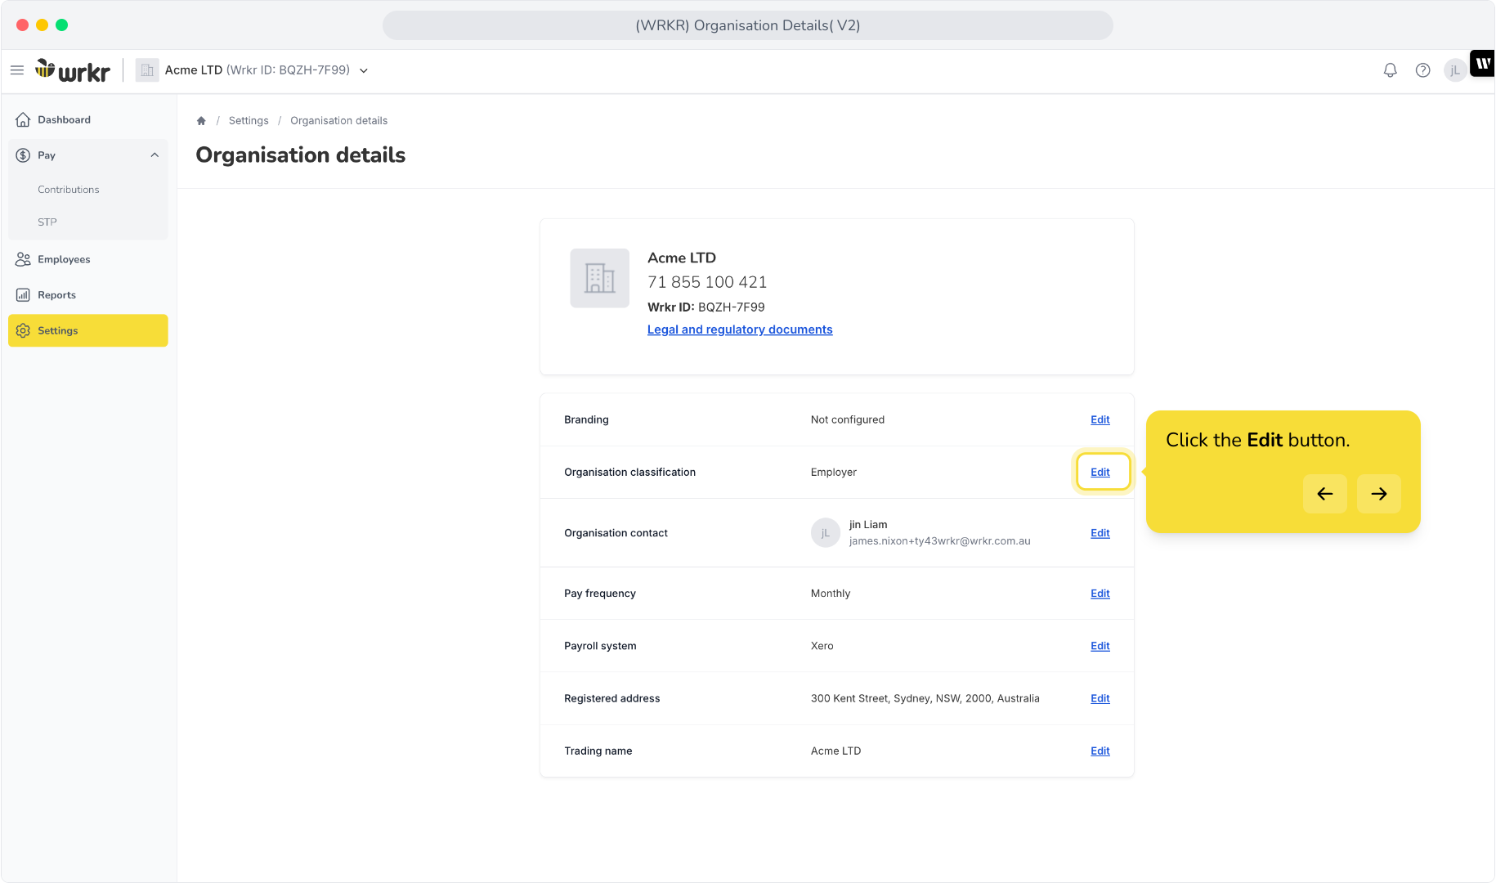Click the contact email james.nixon+ty43wrkr@wrkr.com.au
Viewport: 1496px width, 883px height.
(x=940, y=541)
